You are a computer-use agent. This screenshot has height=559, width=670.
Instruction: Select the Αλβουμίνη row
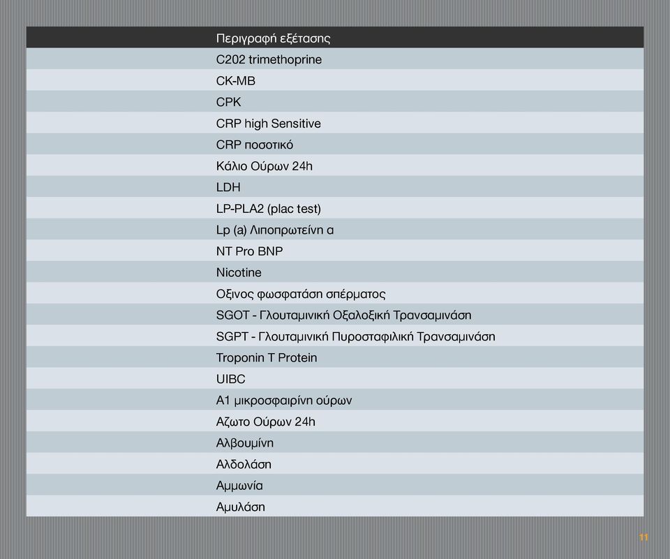[x=335, y=442]
